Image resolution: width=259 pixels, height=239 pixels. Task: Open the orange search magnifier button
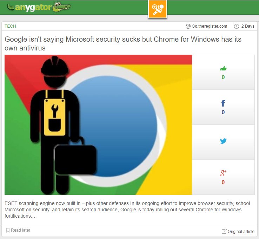pyautogui.click(x=158, y=9)
